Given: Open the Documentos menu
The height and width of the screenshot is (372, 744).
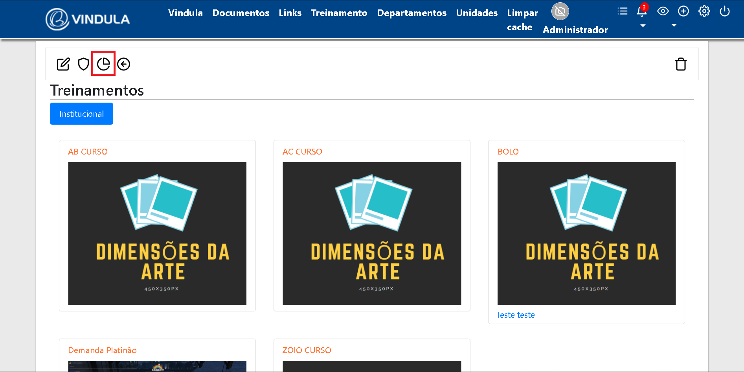Looking at the screenshot, I should click(241, 13).
